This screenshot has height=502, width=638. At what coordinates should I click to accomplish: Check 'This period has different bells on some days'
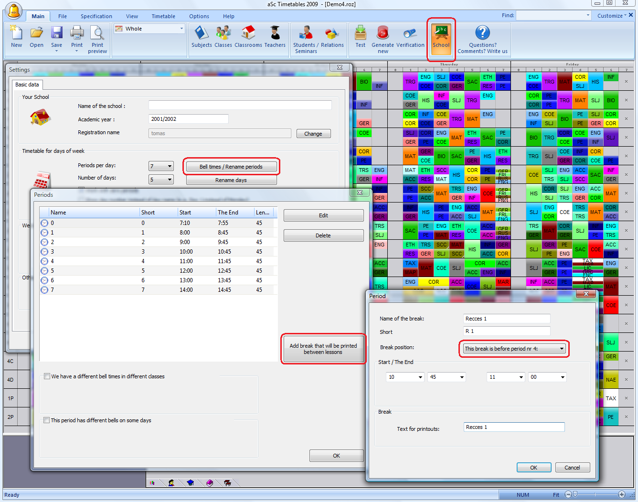tap(47, 420)
